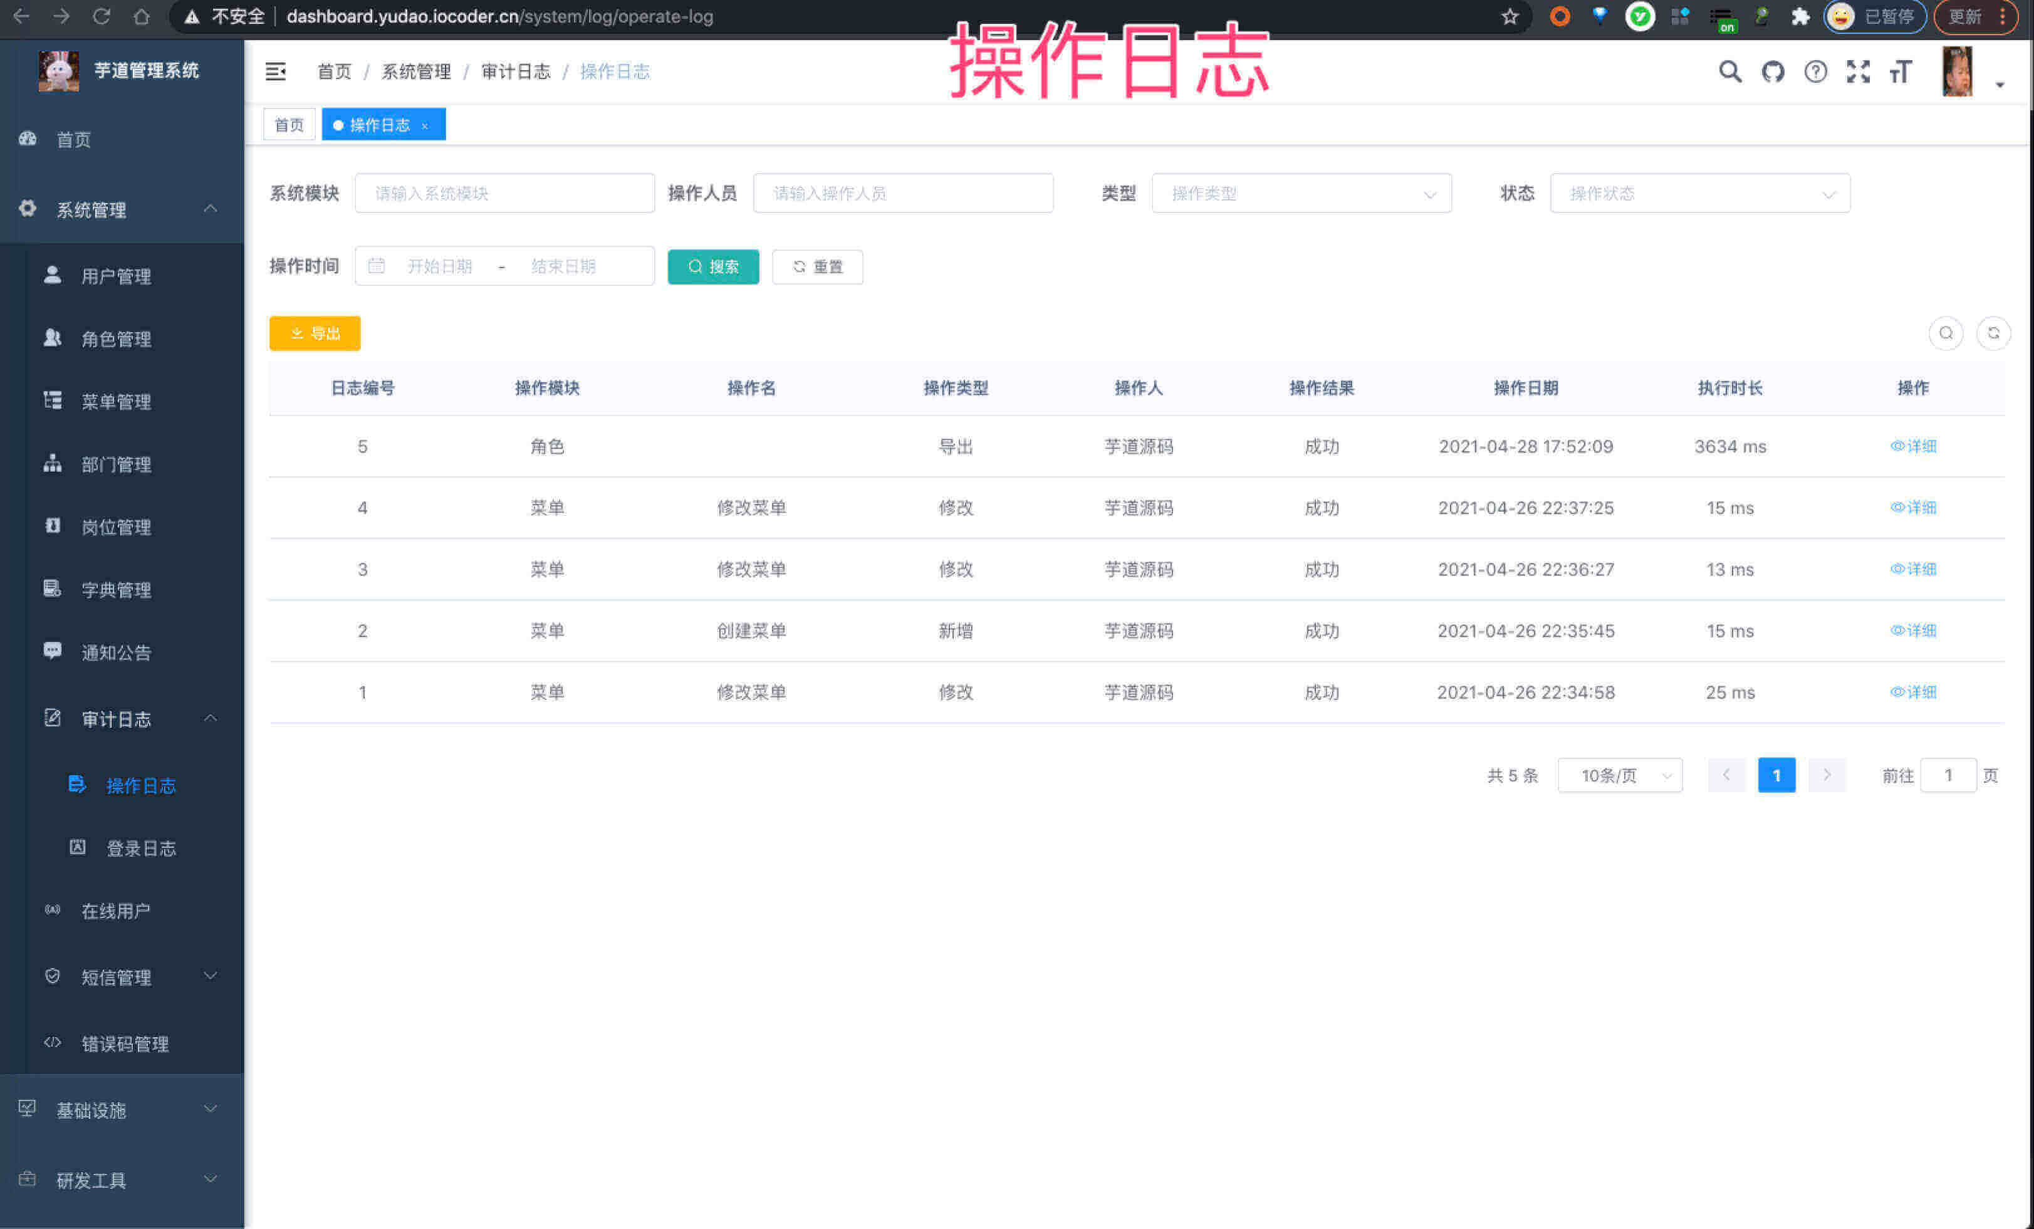Switch to the 首页 tab

tap(289, 125)
